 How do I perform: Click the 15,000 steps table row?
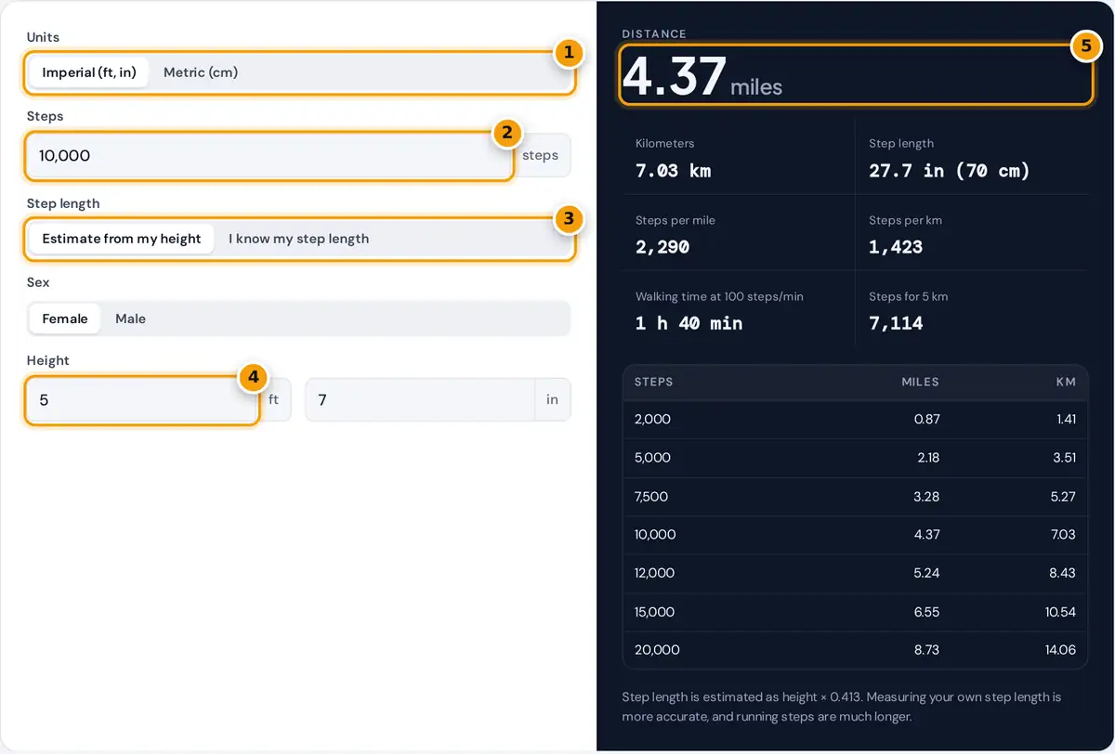tap(855, 612)
